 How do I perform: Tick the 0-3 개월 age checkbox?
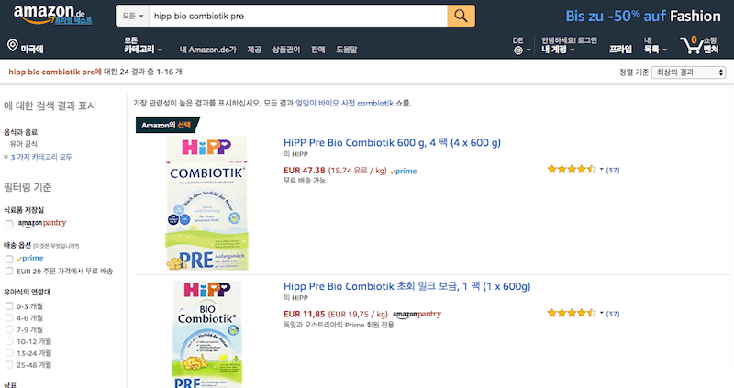pyautogui.click(x=9, y=306)
